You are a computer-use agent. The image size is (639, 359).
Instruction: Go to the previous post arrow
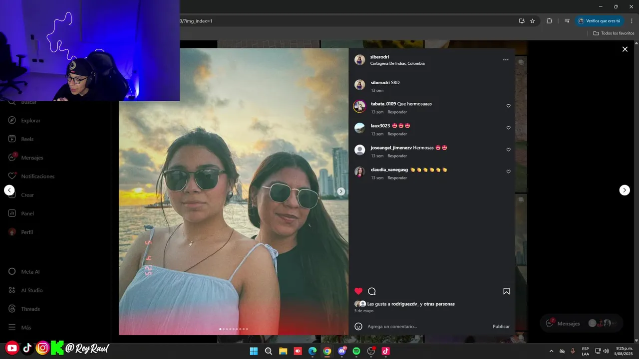coord(9,190)
